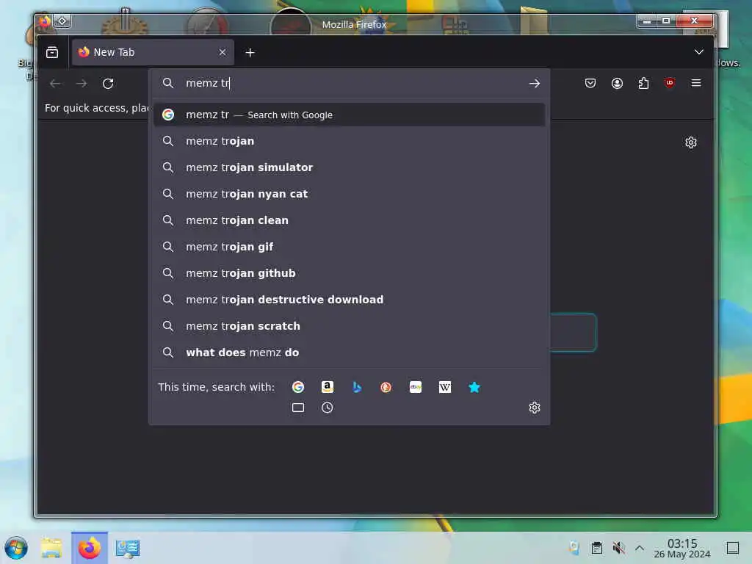Open search settings gear in dropdown
Viewport: 752px width, 564px height.
point(535,408)
